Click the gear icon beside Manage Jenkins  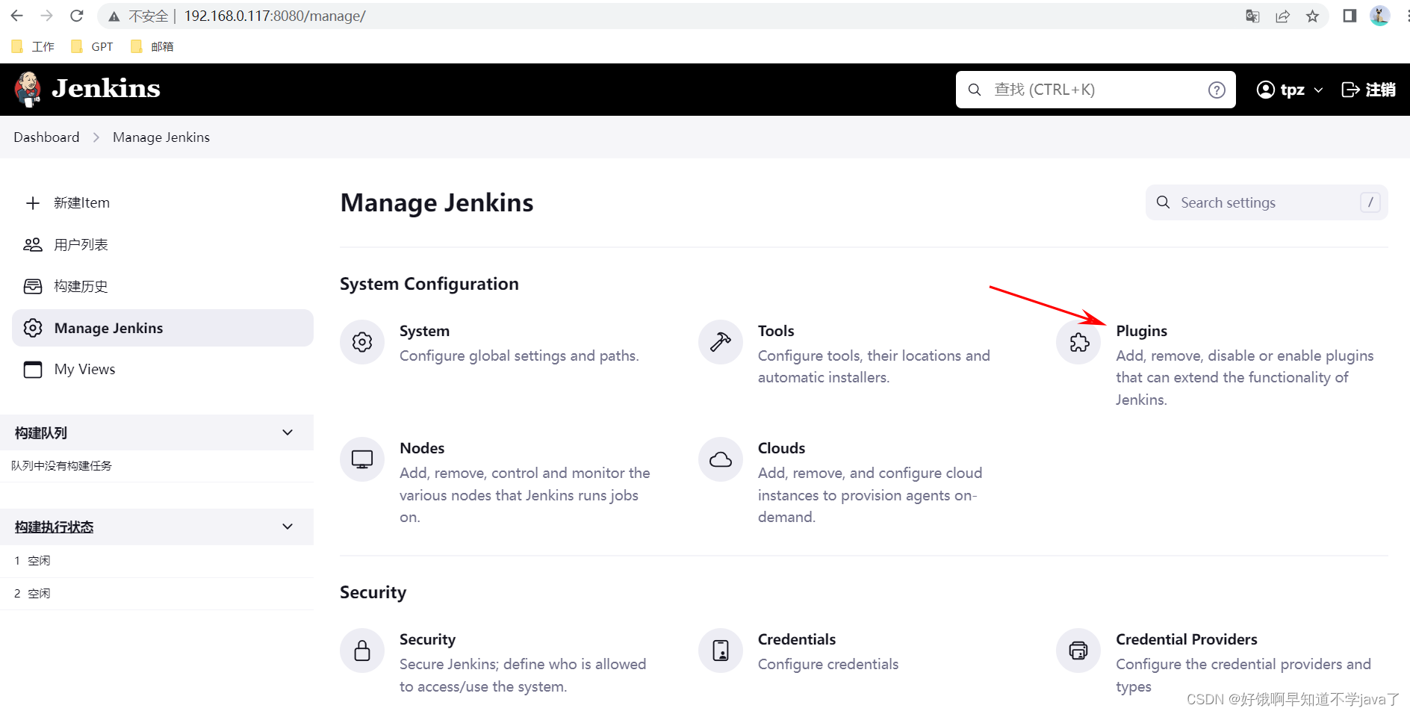click(33, 328)
